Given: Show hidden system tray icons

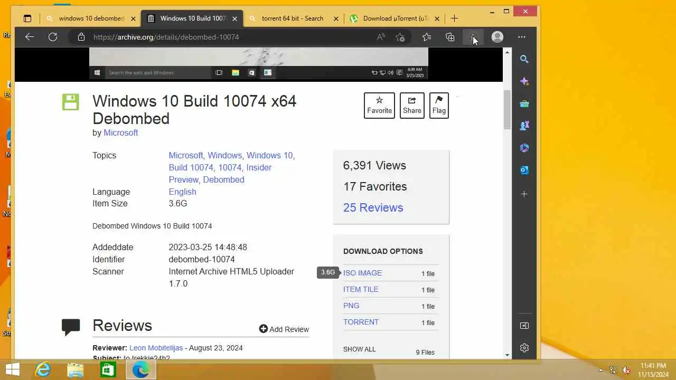Looking at the screenshot, I should [x=600, y=370].
